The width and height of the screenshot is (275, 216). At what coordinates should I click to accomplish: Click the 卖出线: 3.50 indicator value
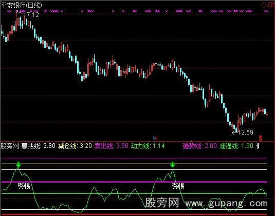112,146
